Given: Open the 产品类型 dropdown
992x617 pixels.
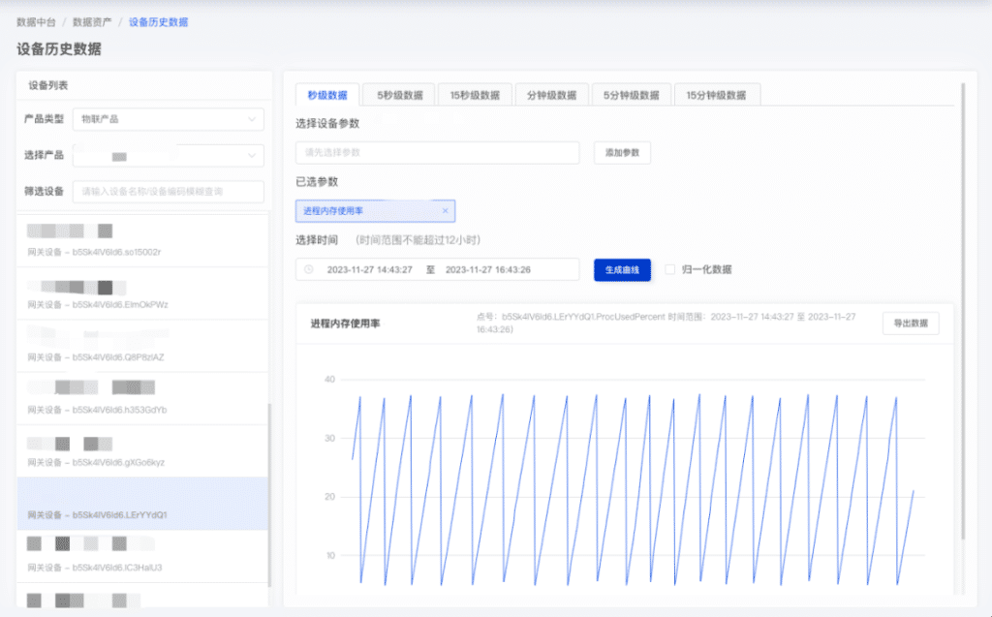Looking at the screenshot, I should coord(168,118).
